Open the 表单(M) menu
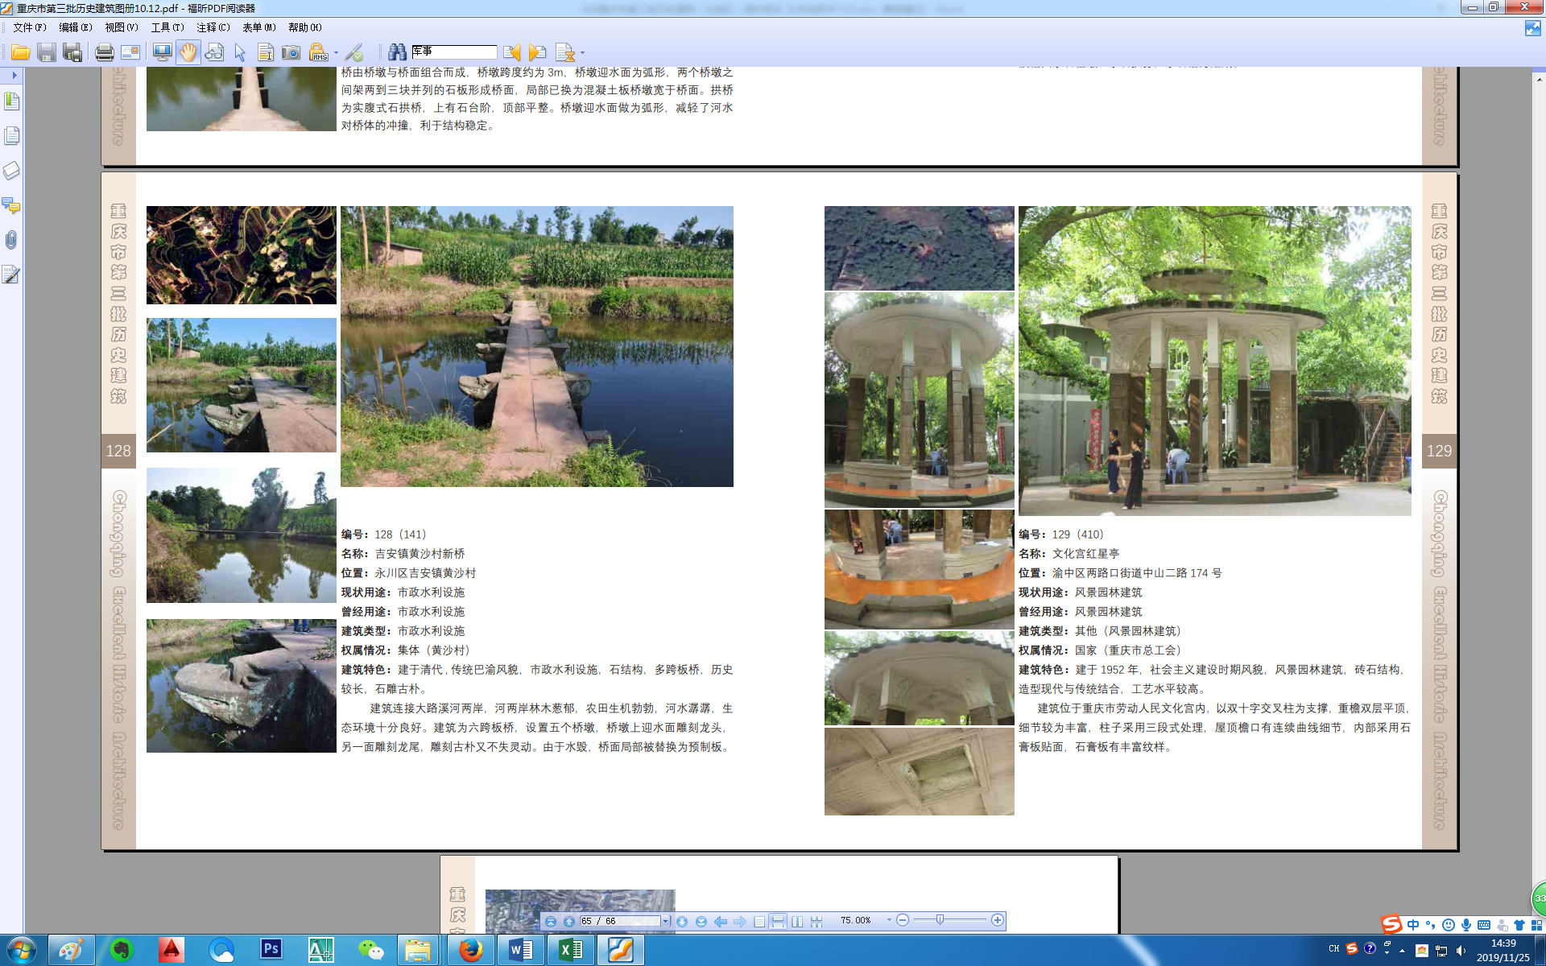1546x966 pixels. 259,27
